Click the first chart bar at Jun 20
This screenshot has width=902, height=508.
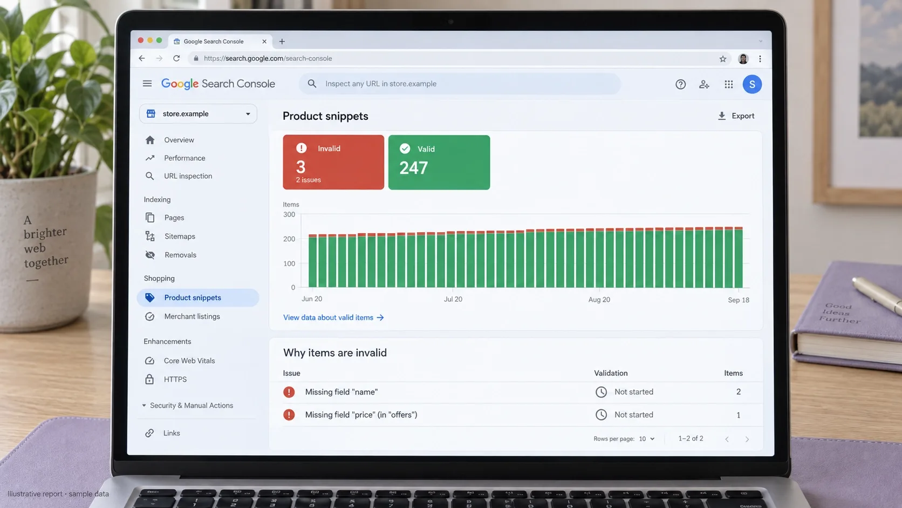tap(312, 261)
